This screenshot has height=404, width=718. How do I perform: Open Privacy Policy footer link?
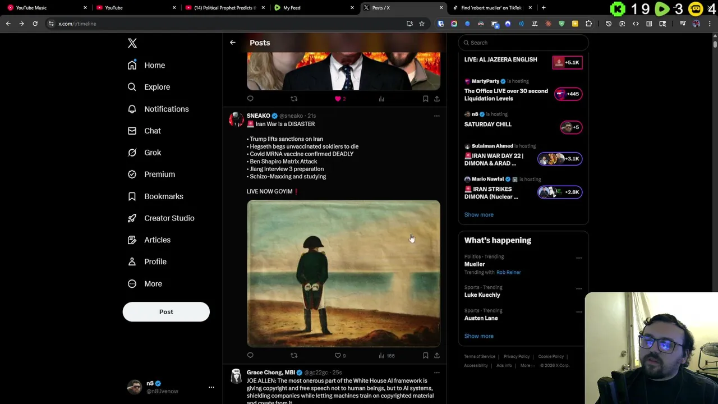[x=517, y=356]
